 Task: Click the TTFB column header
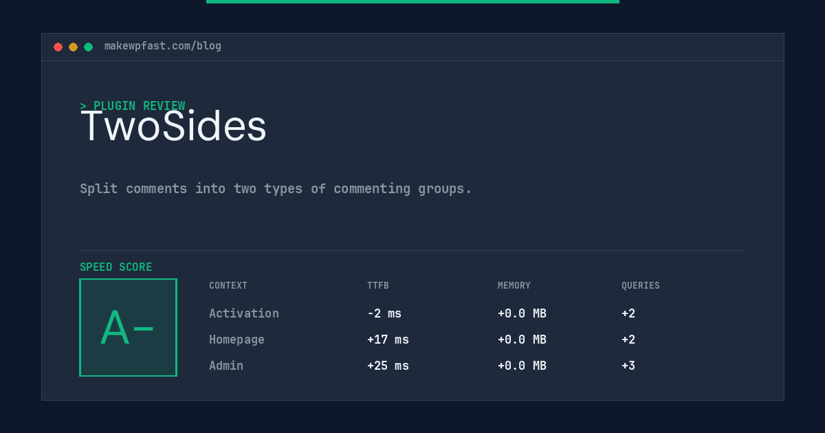pos(378,286)
